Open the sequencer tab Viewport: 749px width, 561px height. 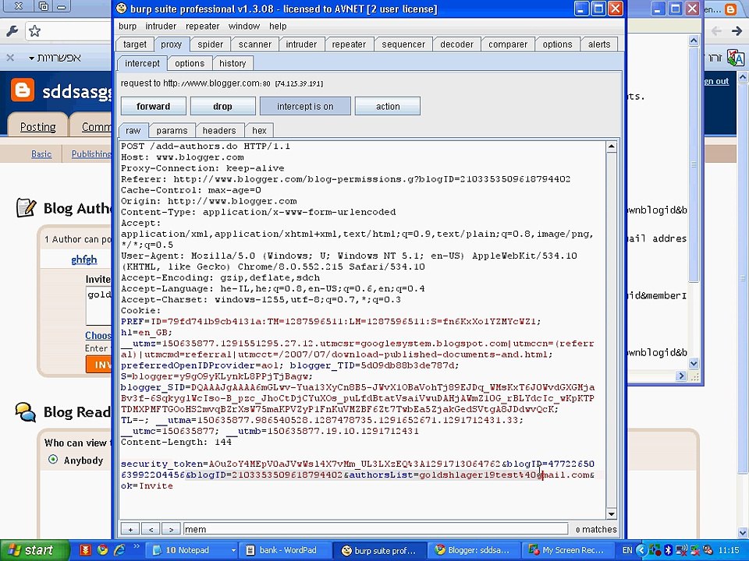click(403, 44)
